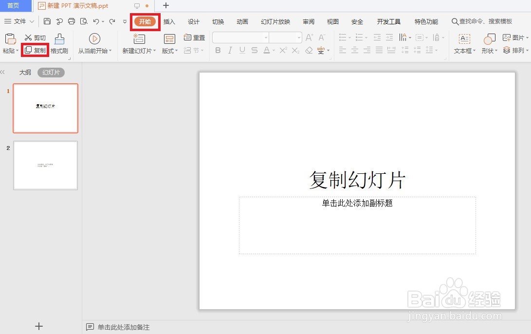Toggle Superscript X² formatting
The image size is (531, 334).
pyautogui.click(x=283, y=50)
